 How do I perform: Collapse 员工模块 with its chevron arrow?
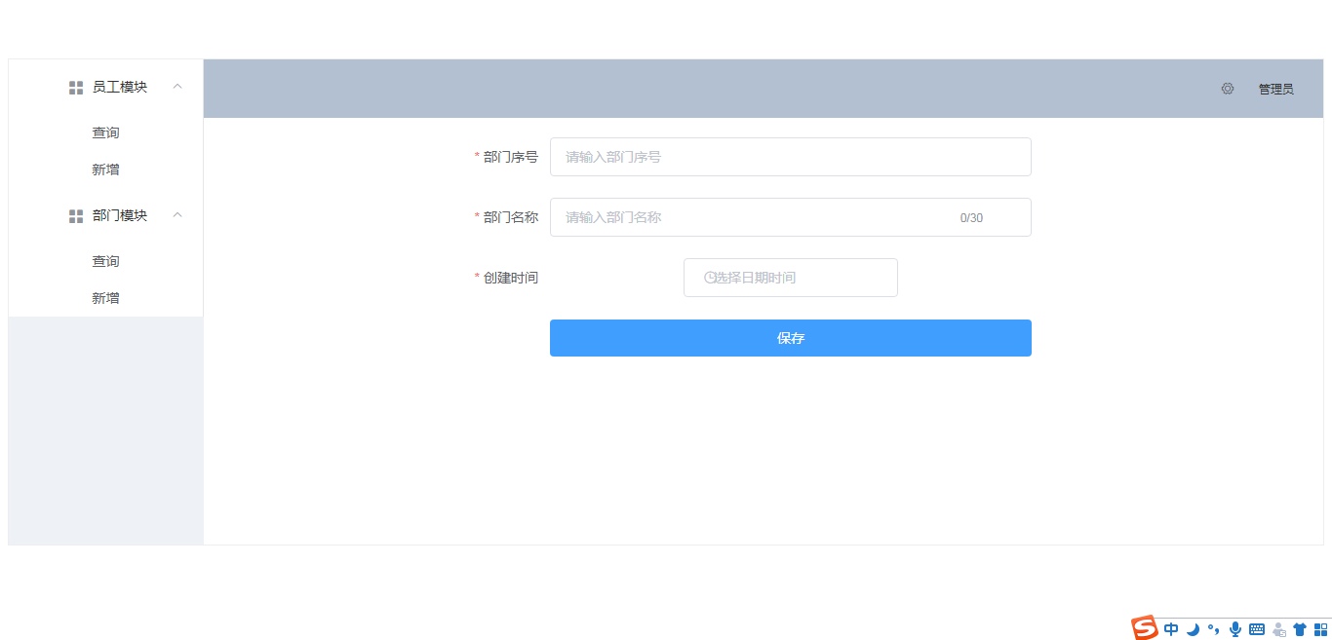tap(177, 87)
